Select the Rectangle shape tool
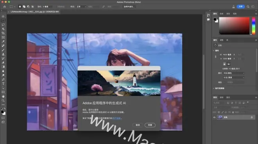This screenshot has height=144, width=258. 3,92
